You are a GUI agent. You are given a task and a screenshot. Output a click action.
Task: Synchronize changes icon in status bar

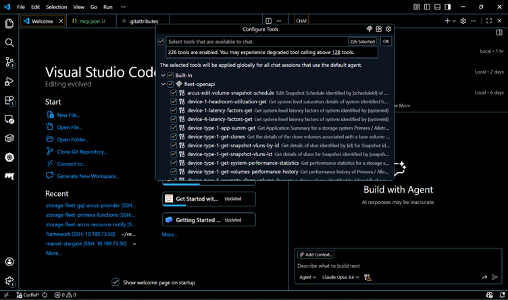point(45,295)
